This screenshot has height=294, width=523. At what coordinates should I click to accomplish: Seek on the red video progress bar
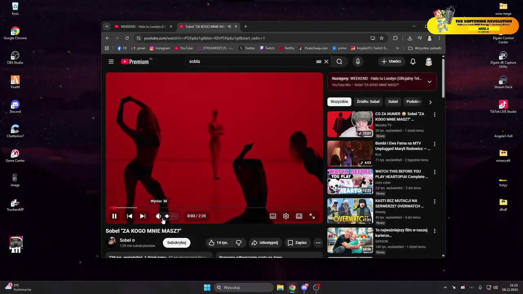click(x=214, y=208)
